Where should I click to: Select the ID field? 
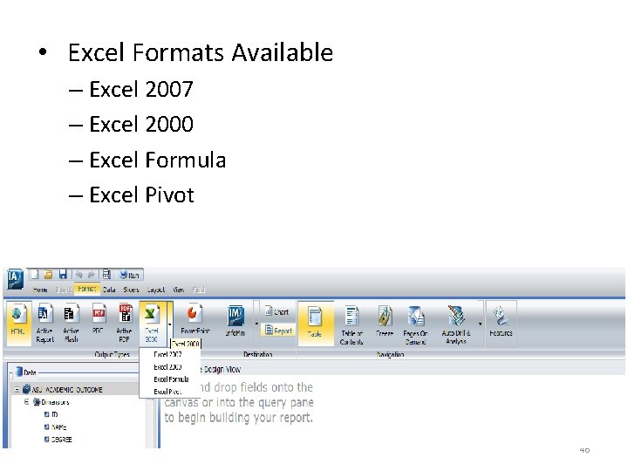[51, 414]
